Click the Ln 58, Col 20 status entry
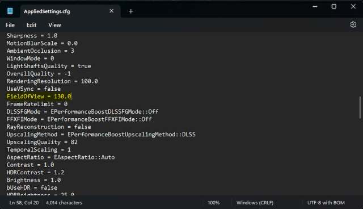 click(24, 203)
